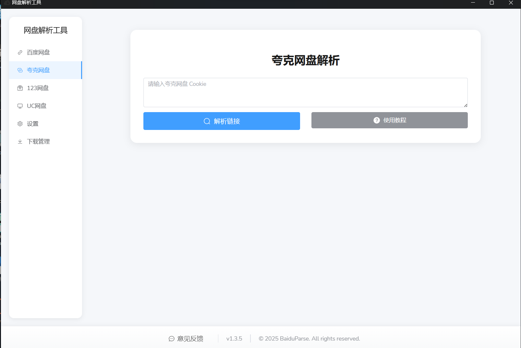Click the 夸克网盘 sidebar icon
This screenshot has height=348, width=521.
(x=20, y=70)
